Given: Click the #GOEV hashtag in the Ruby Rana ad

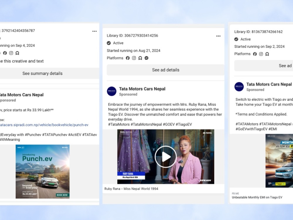Looking at the screenshot, I should [168, 124].
